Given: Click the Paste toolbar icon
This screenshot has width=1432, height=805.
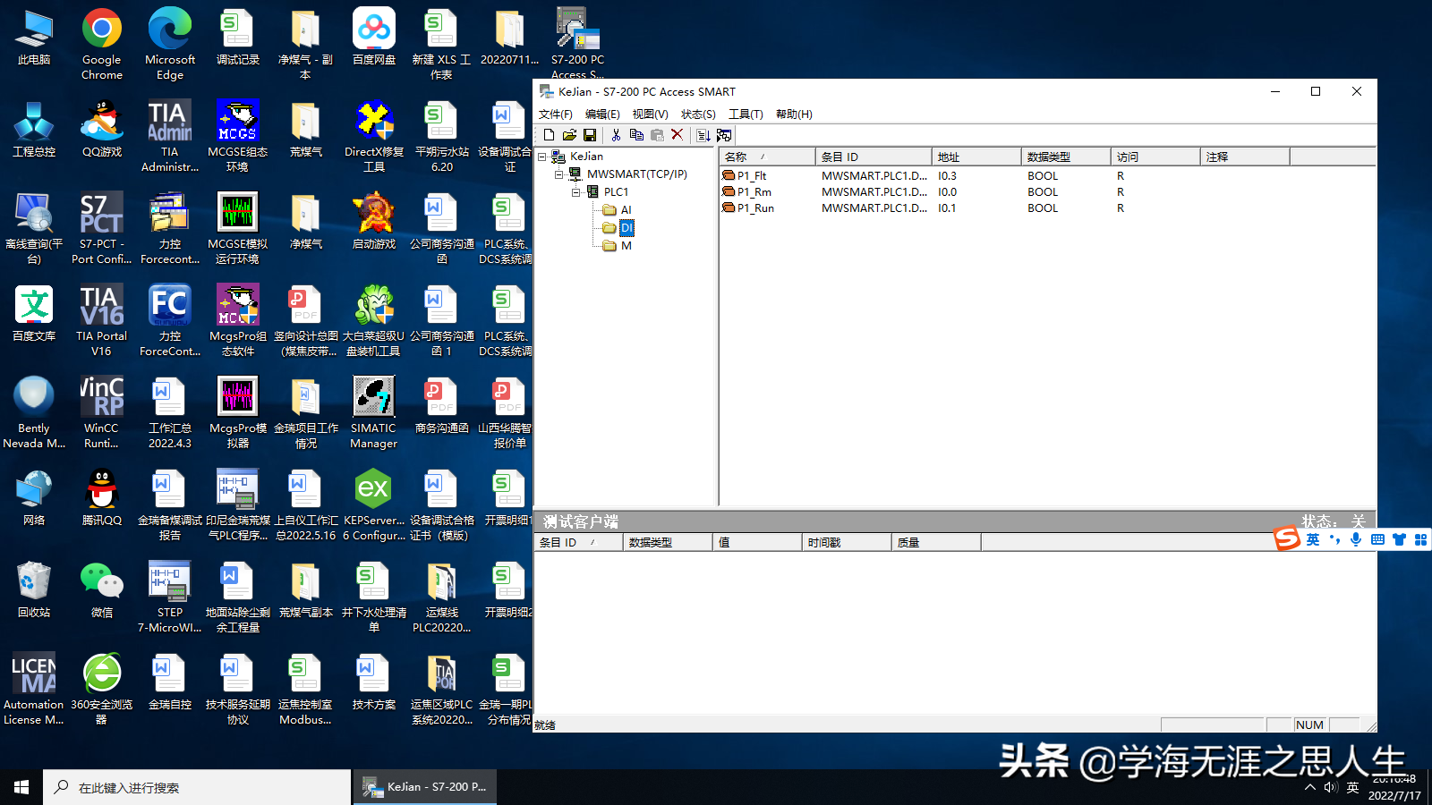Looking at the screenshot, I should (x=657, y=135).
